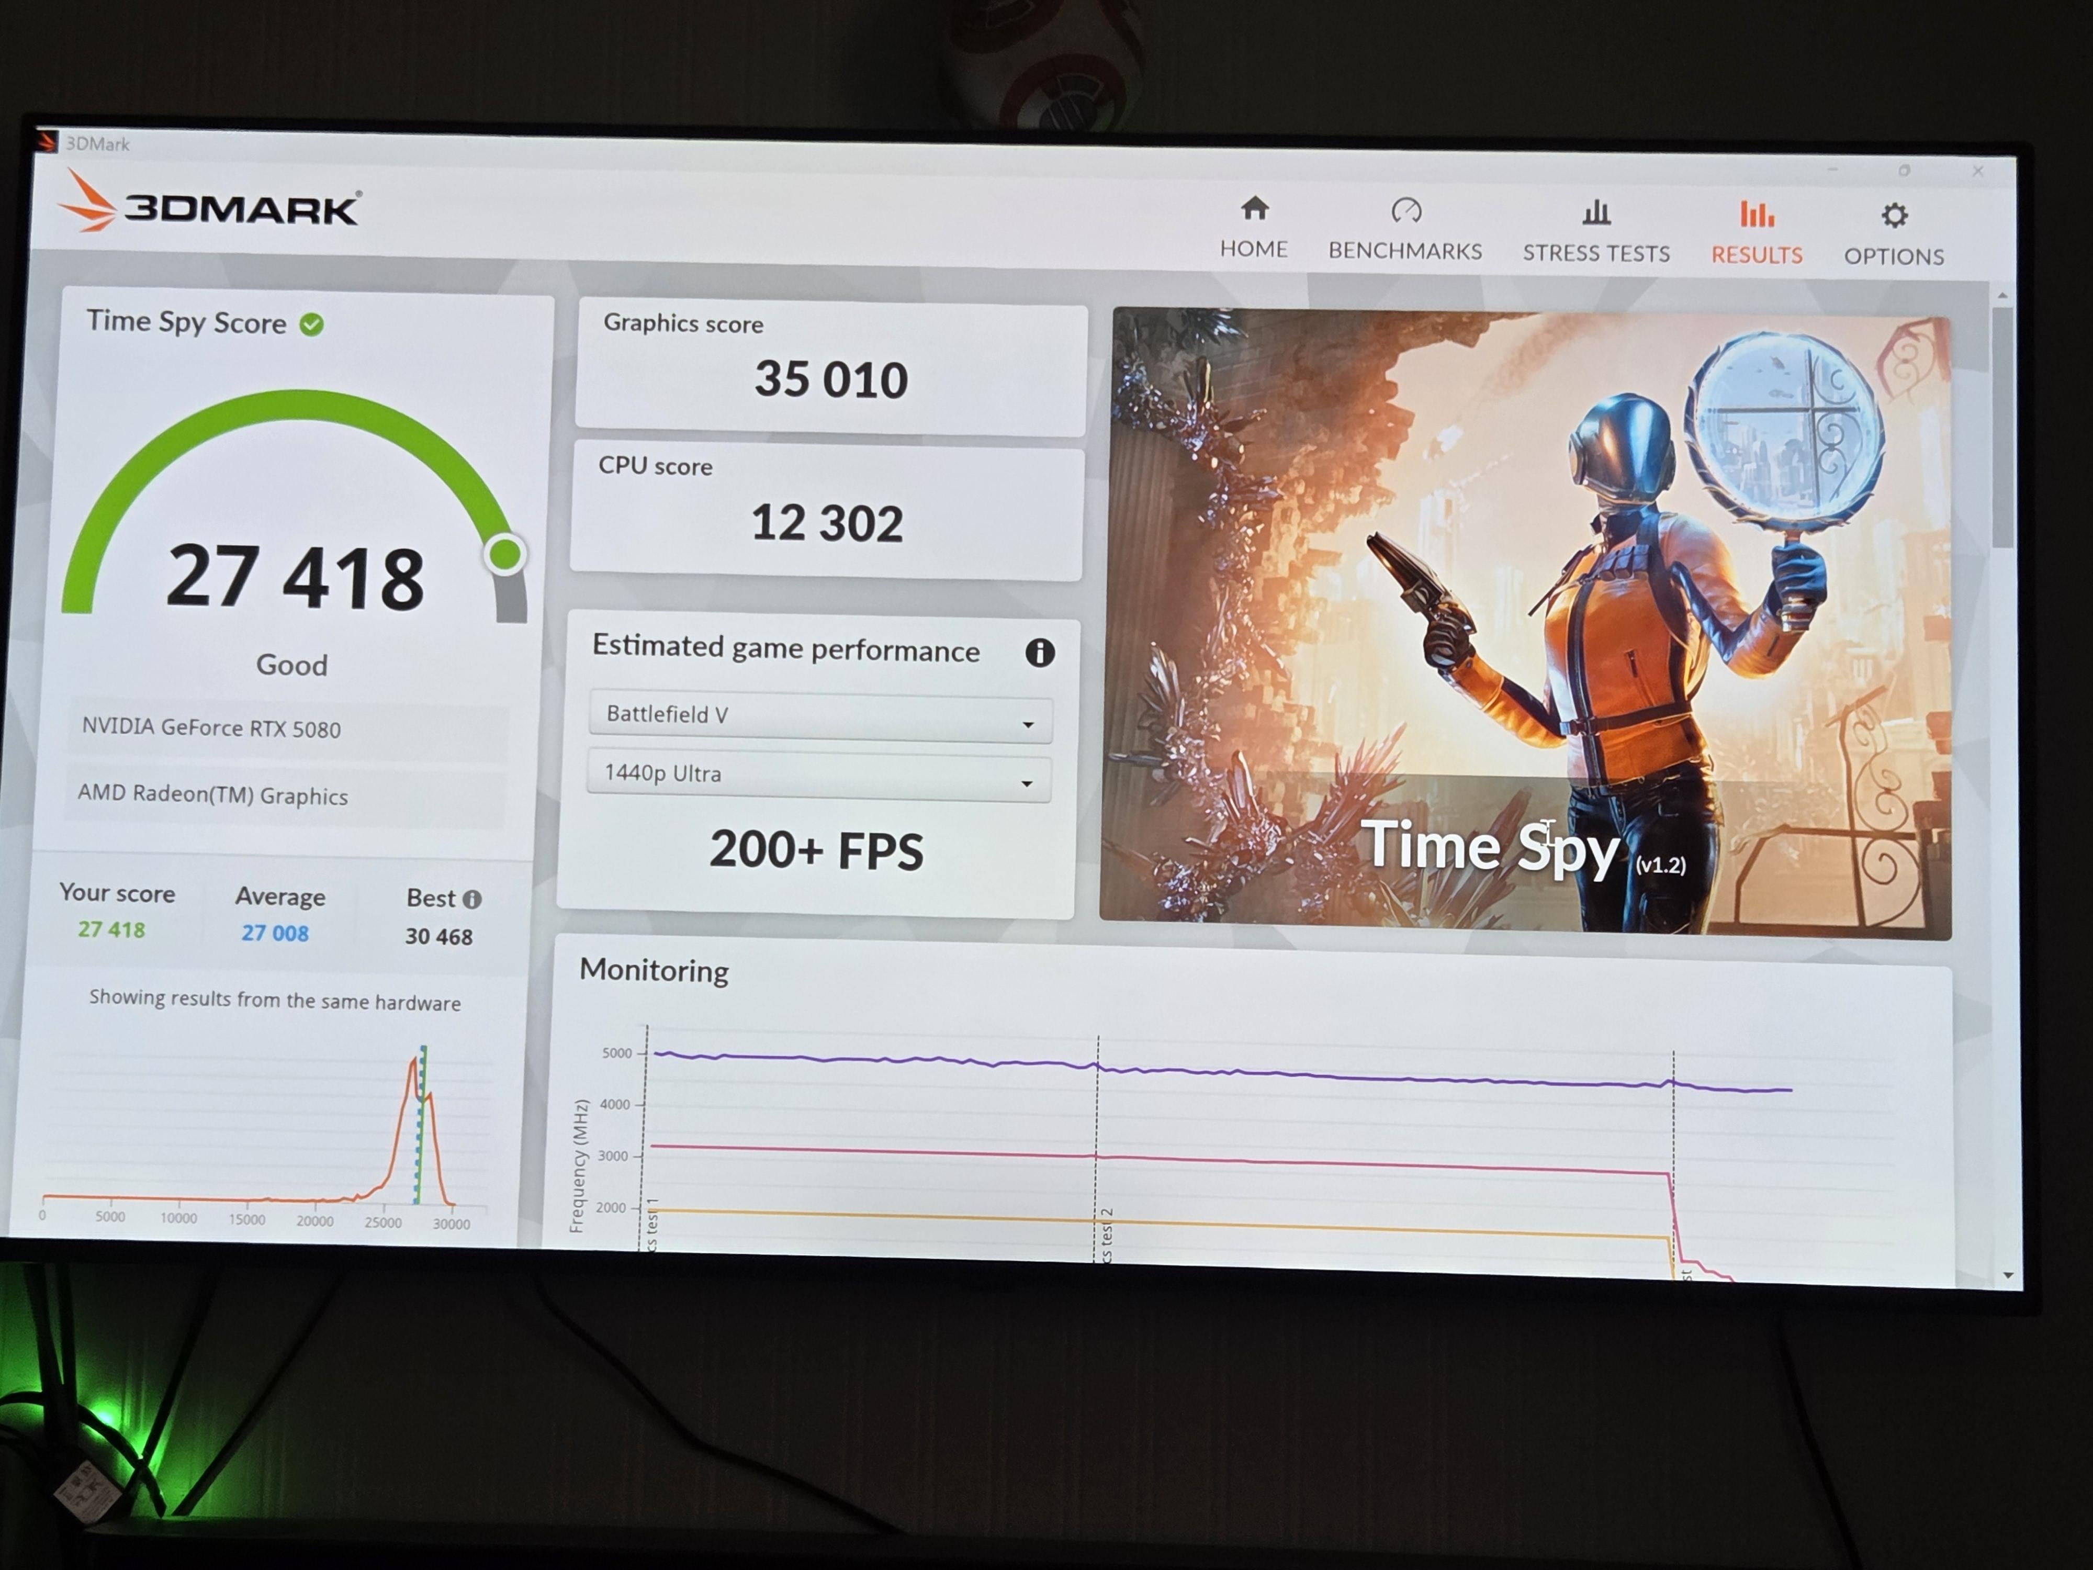Click the 200+ FPS estimate
The width and height of the screenshot is (2093, 1570).
816,850
